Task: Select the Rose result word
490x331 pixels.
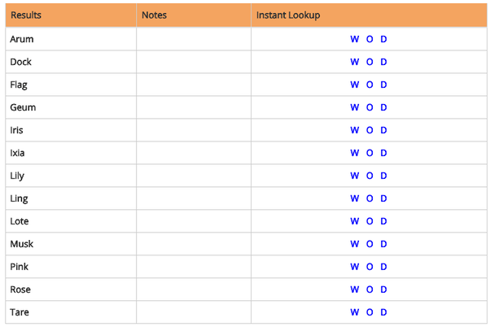Action: [20, 290]
